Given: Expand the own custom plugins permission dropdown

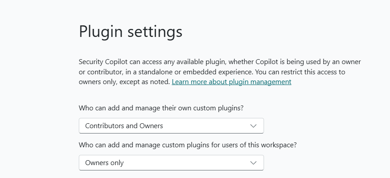Looking at the screenshot, I should pyautogui.click(x=171, y=126).
